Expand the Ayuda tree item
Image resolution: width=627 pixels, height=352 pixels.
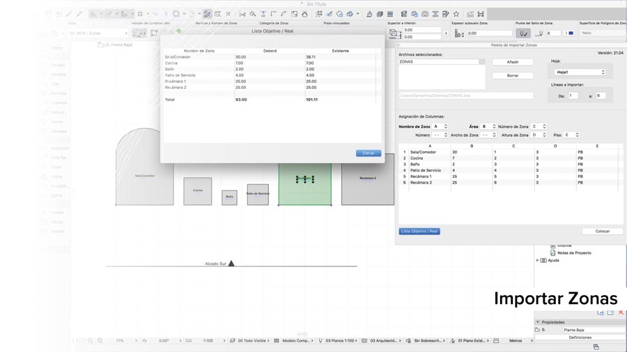click(537, 260)
